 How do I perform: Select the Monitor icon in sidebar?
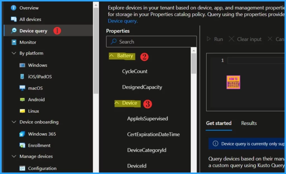[x=13, y=42]
